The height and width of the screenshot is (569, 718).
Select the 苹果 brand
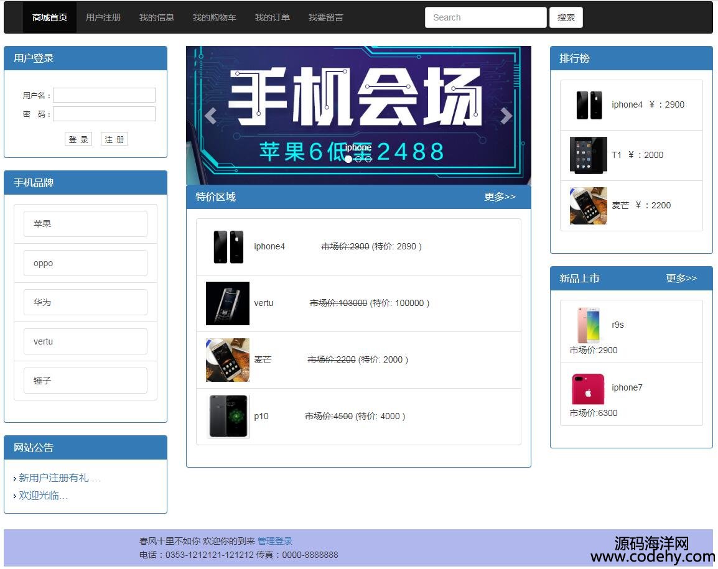86,224
